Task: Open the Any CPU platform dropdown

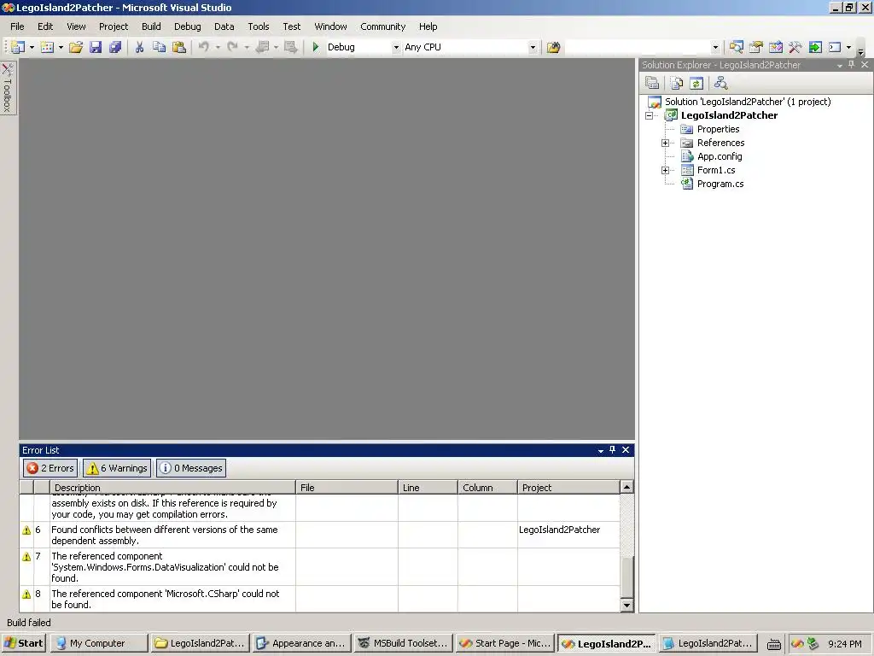Action: pyautogui.click(x=533, y=48)
